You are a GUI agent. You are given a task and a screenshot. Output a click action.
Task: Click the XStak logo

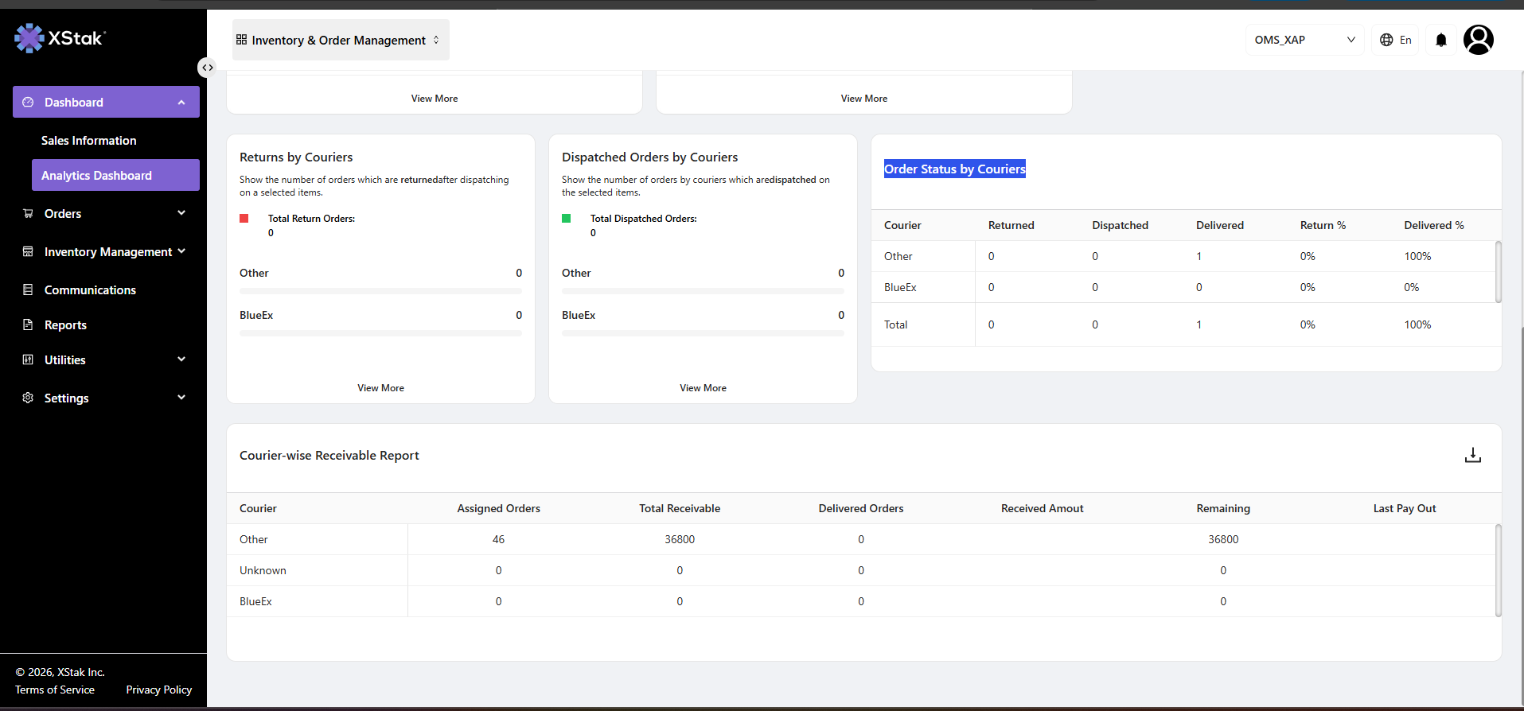tap(60, 38)
